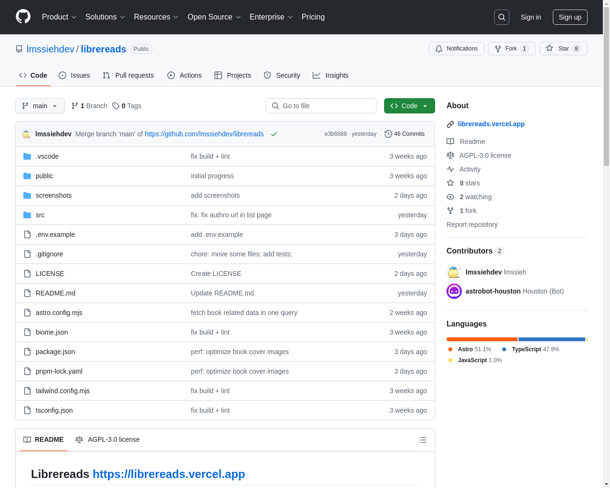Click the src folder icon
Viewport: 610px width, 488px height.
click(x=27, y=215)
